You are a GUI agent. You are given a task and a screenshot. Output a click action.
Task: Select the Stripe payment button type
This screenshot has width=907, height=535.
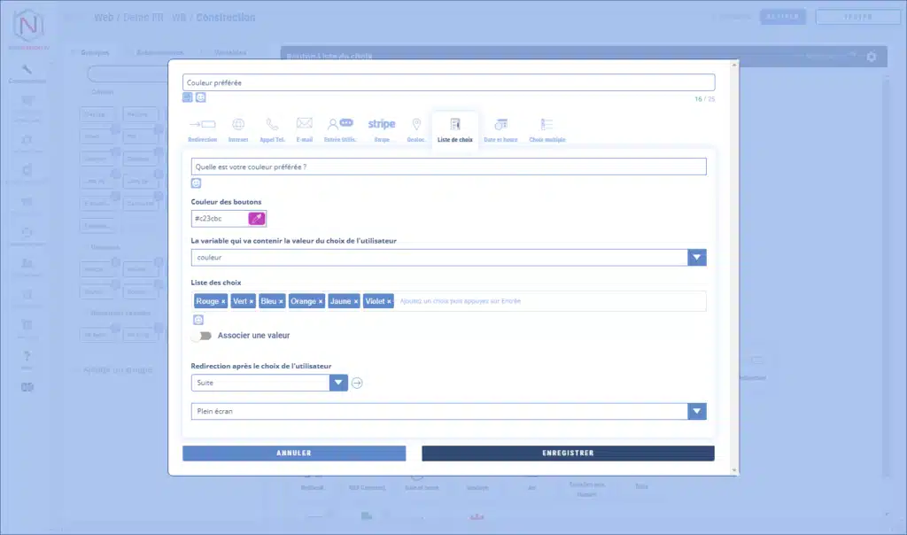point(382,125)
